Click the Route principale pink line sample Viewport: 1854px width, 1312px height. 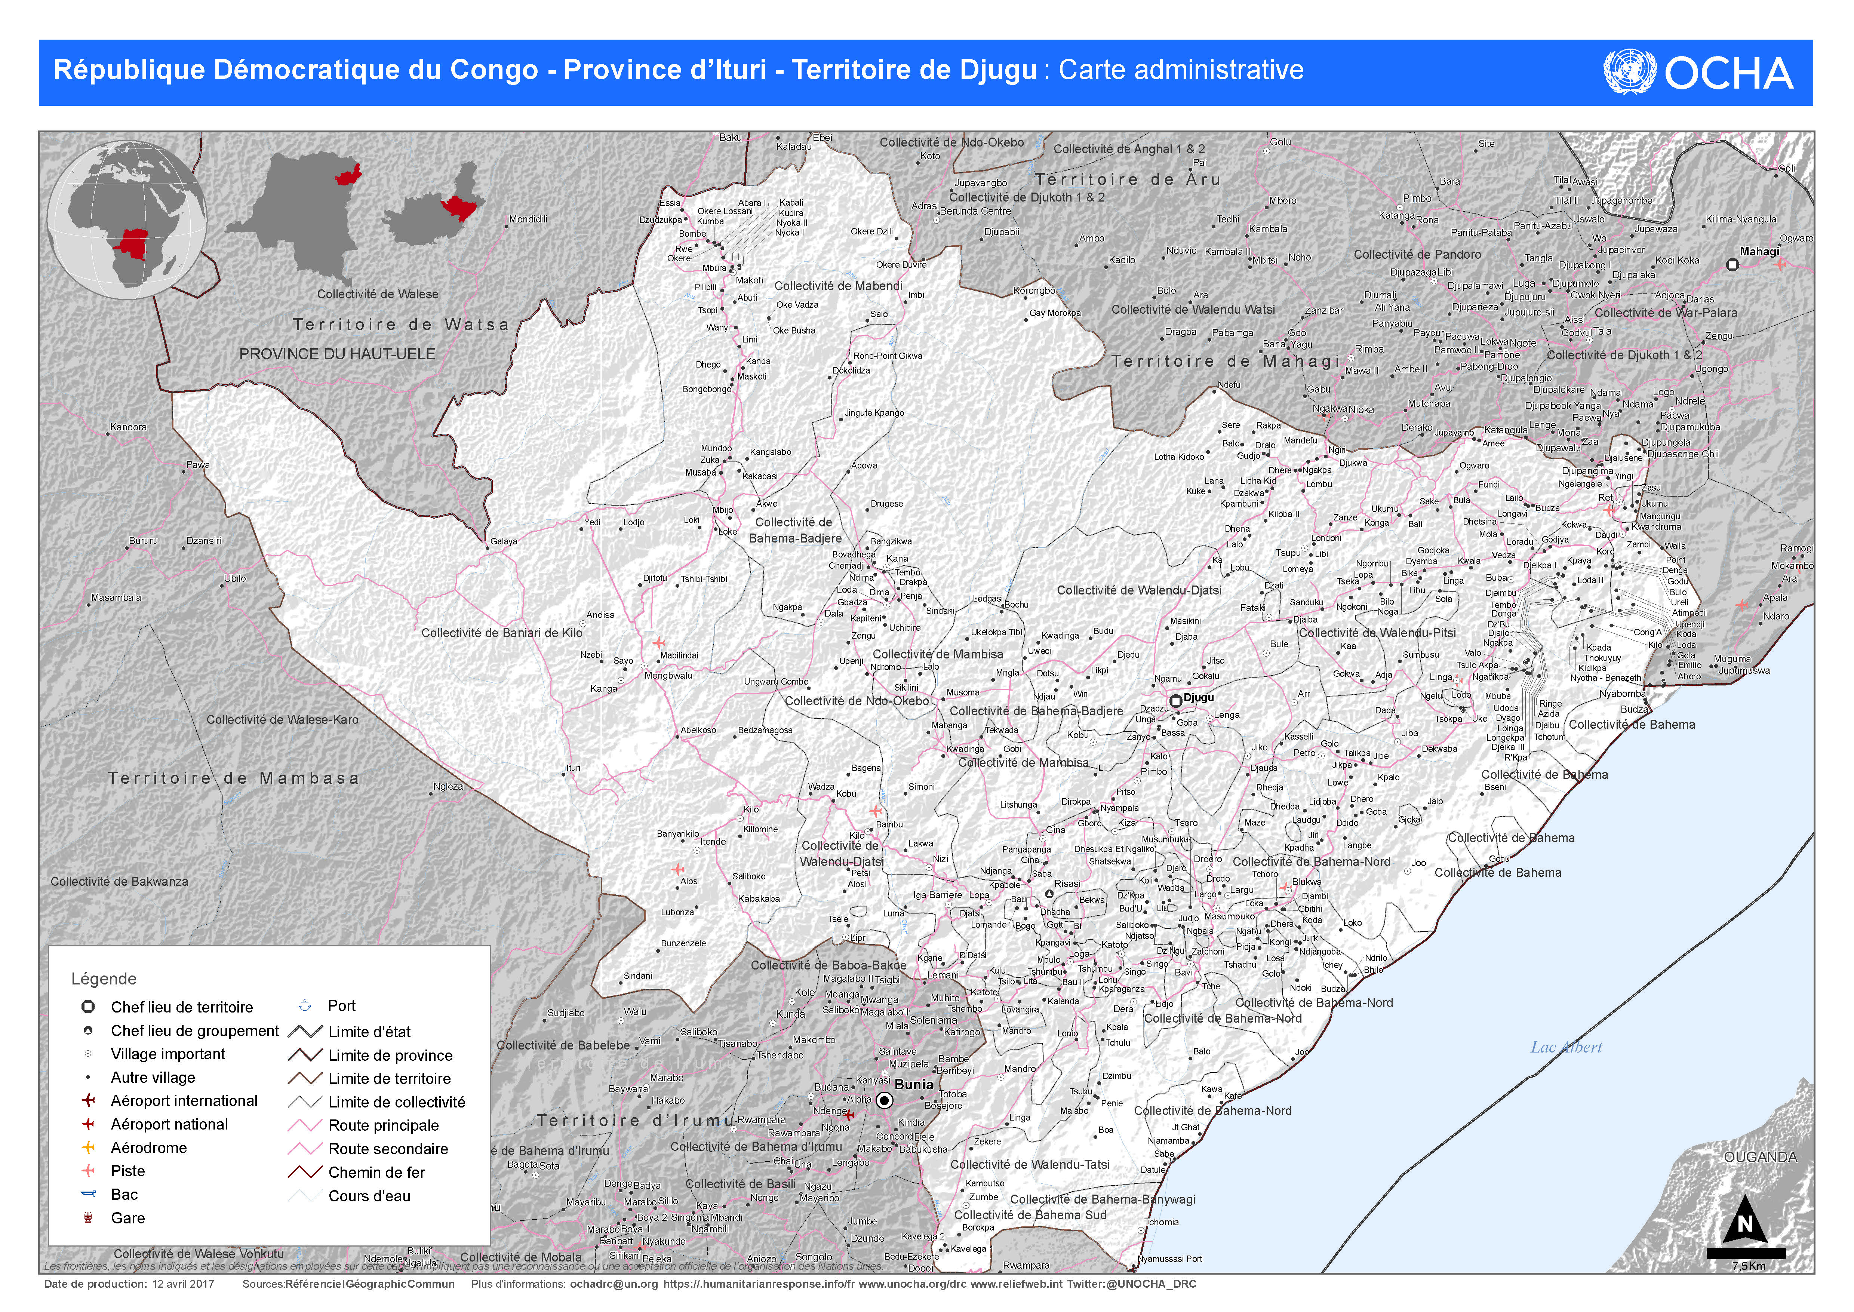pyautogui.click(x=305, y=1125)
